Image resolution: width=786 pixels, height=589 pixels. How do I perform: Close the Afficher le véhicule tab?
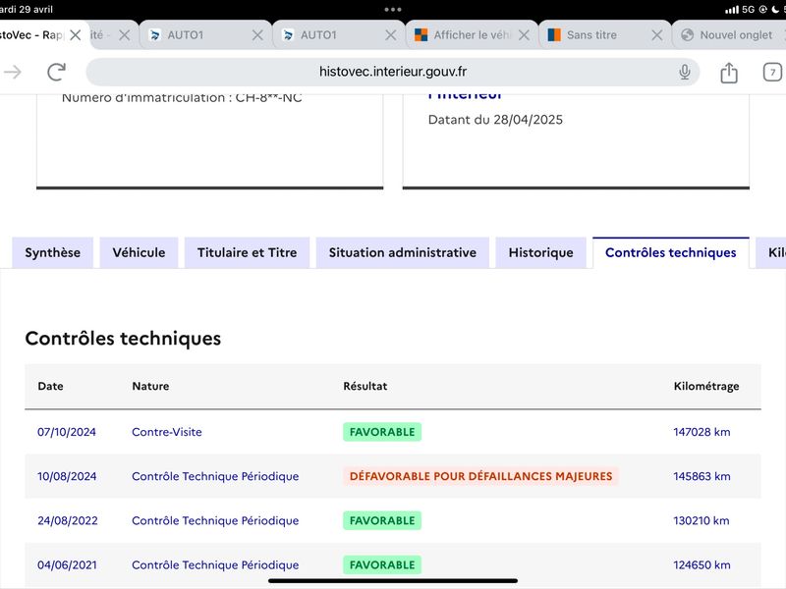tap(524, 35)
